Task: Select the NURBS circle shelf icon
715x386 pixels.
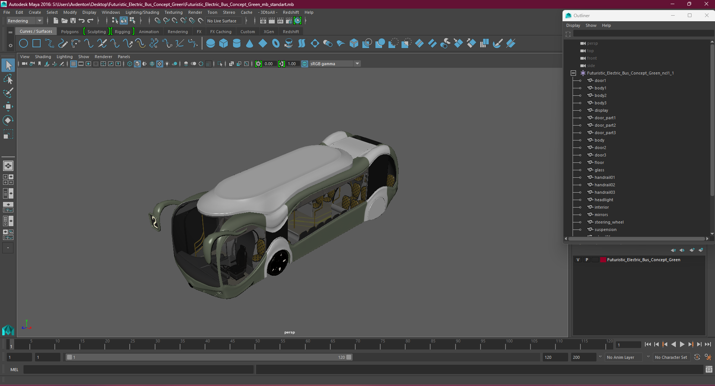Action: click(23, 44)
